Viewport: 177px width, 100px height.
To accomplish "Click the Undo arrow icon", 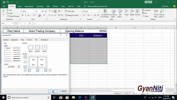I will 8,2.
